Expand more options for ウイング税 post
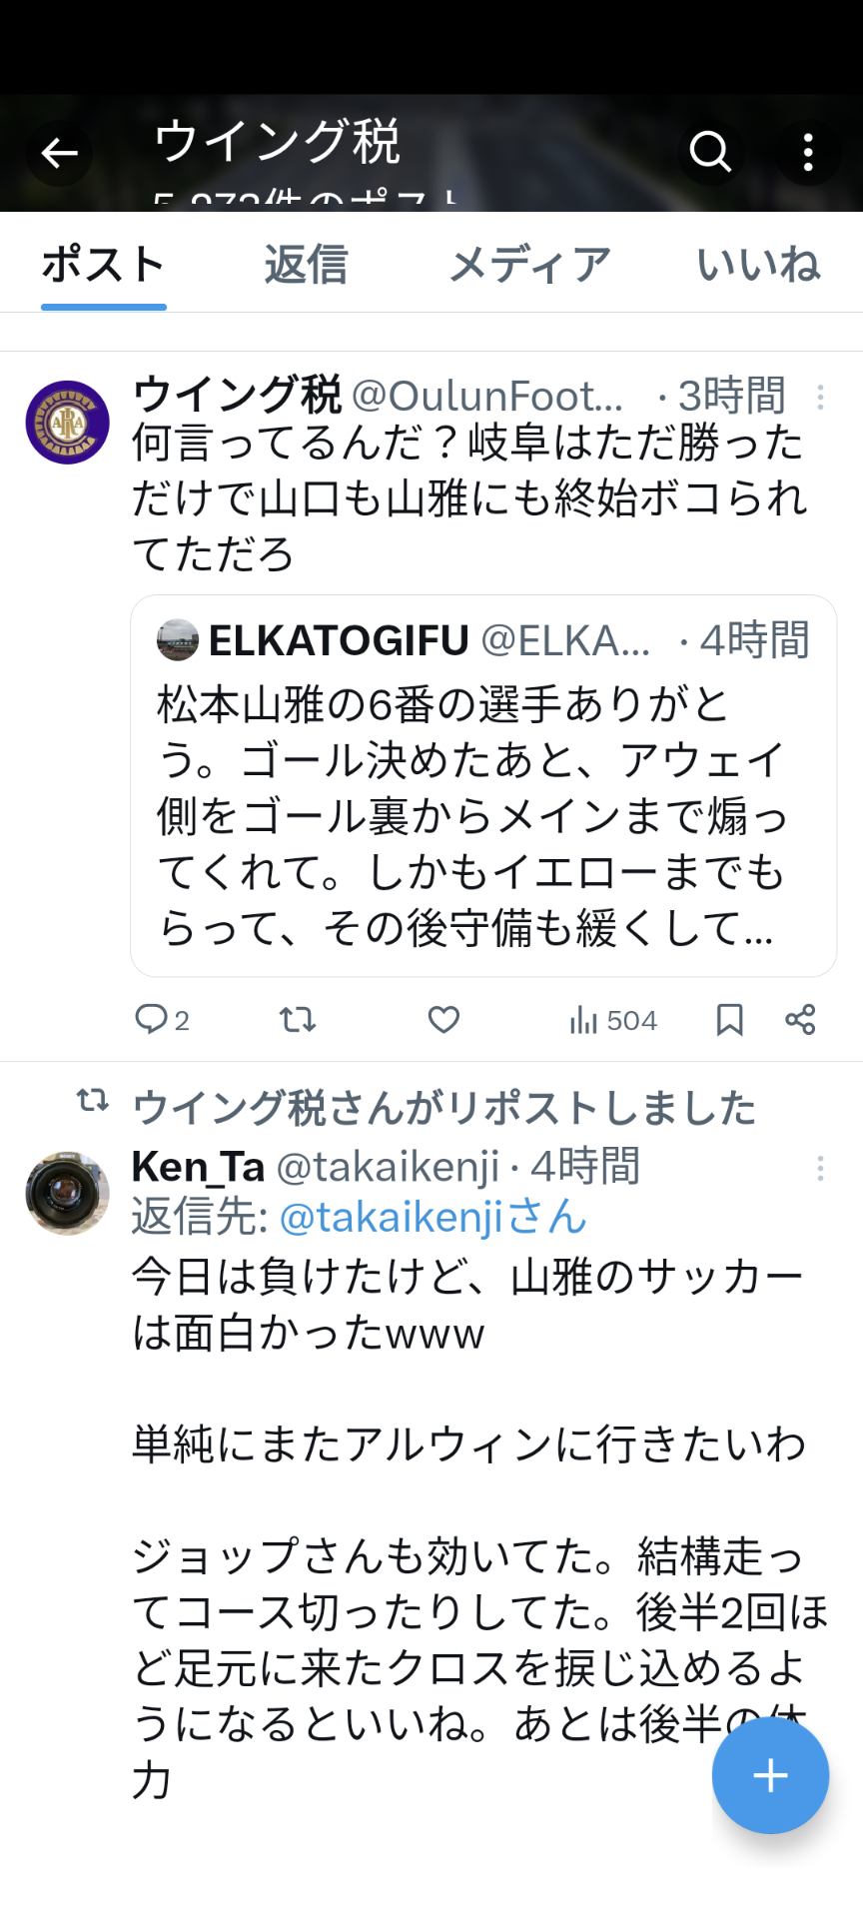This screenshot has width=863, height=1918. [820, 398]
